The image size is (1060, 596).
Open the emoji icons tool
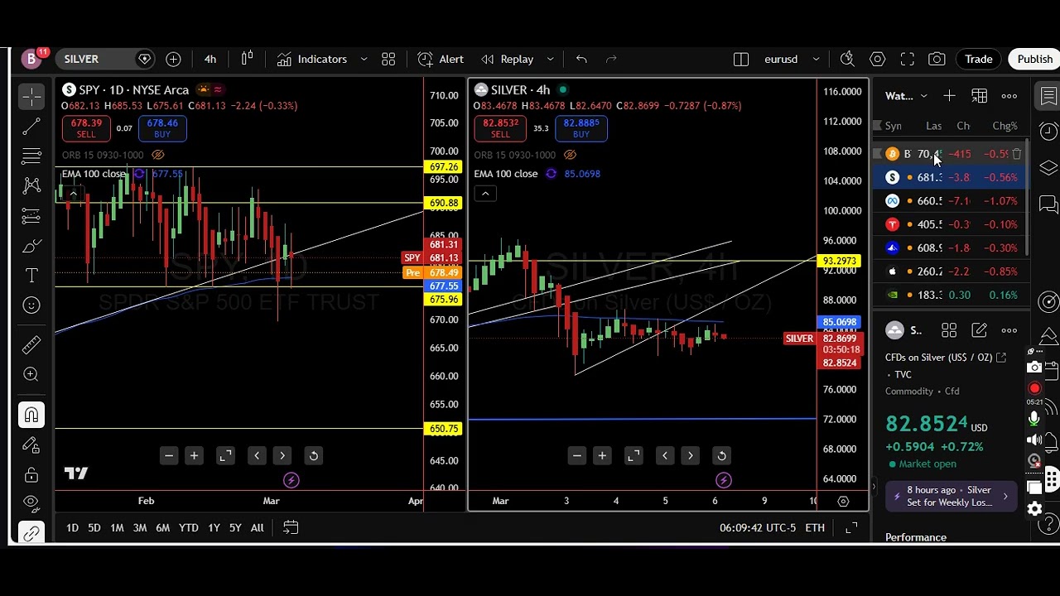click(x=31, y=305)
